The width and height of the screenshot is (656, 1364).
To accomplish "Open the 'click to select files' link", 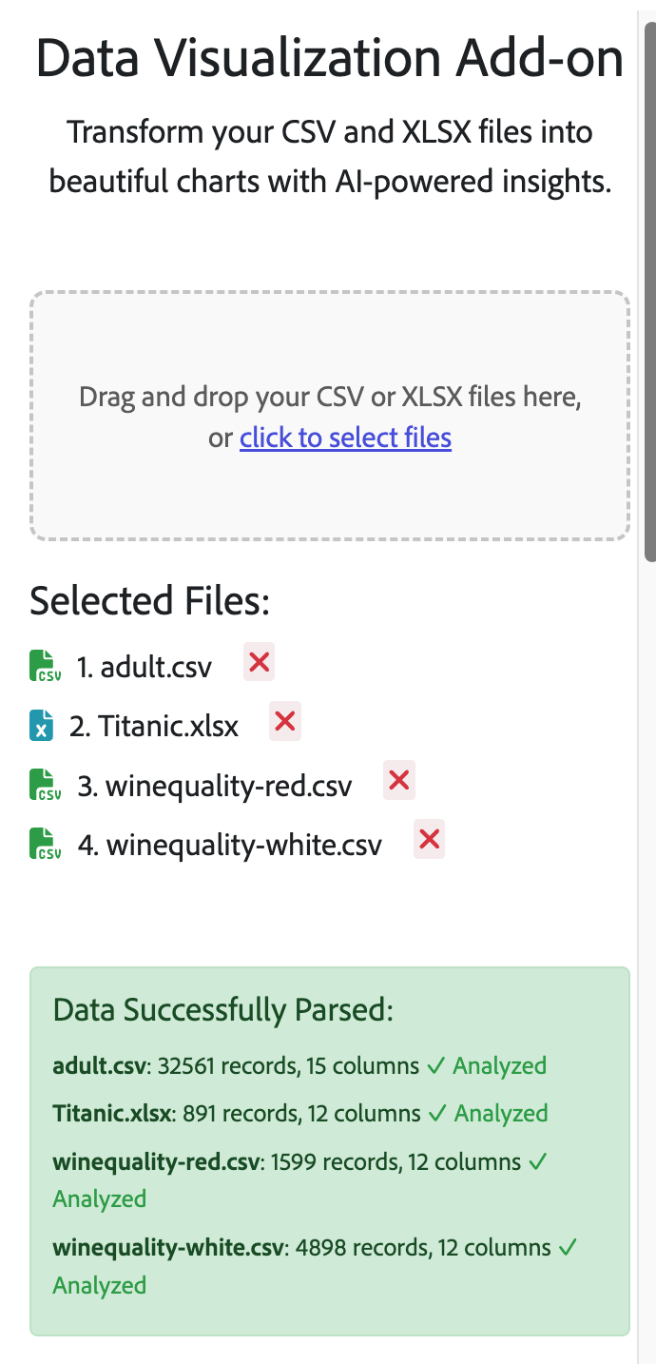I will pos(345,438).
